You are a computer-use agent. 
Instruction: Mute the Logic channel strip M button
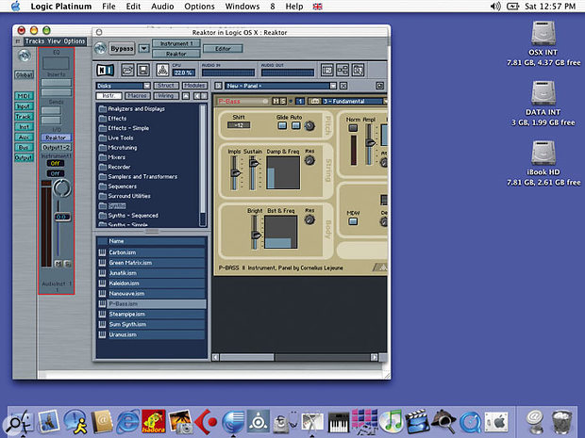[x=58, y=264]
